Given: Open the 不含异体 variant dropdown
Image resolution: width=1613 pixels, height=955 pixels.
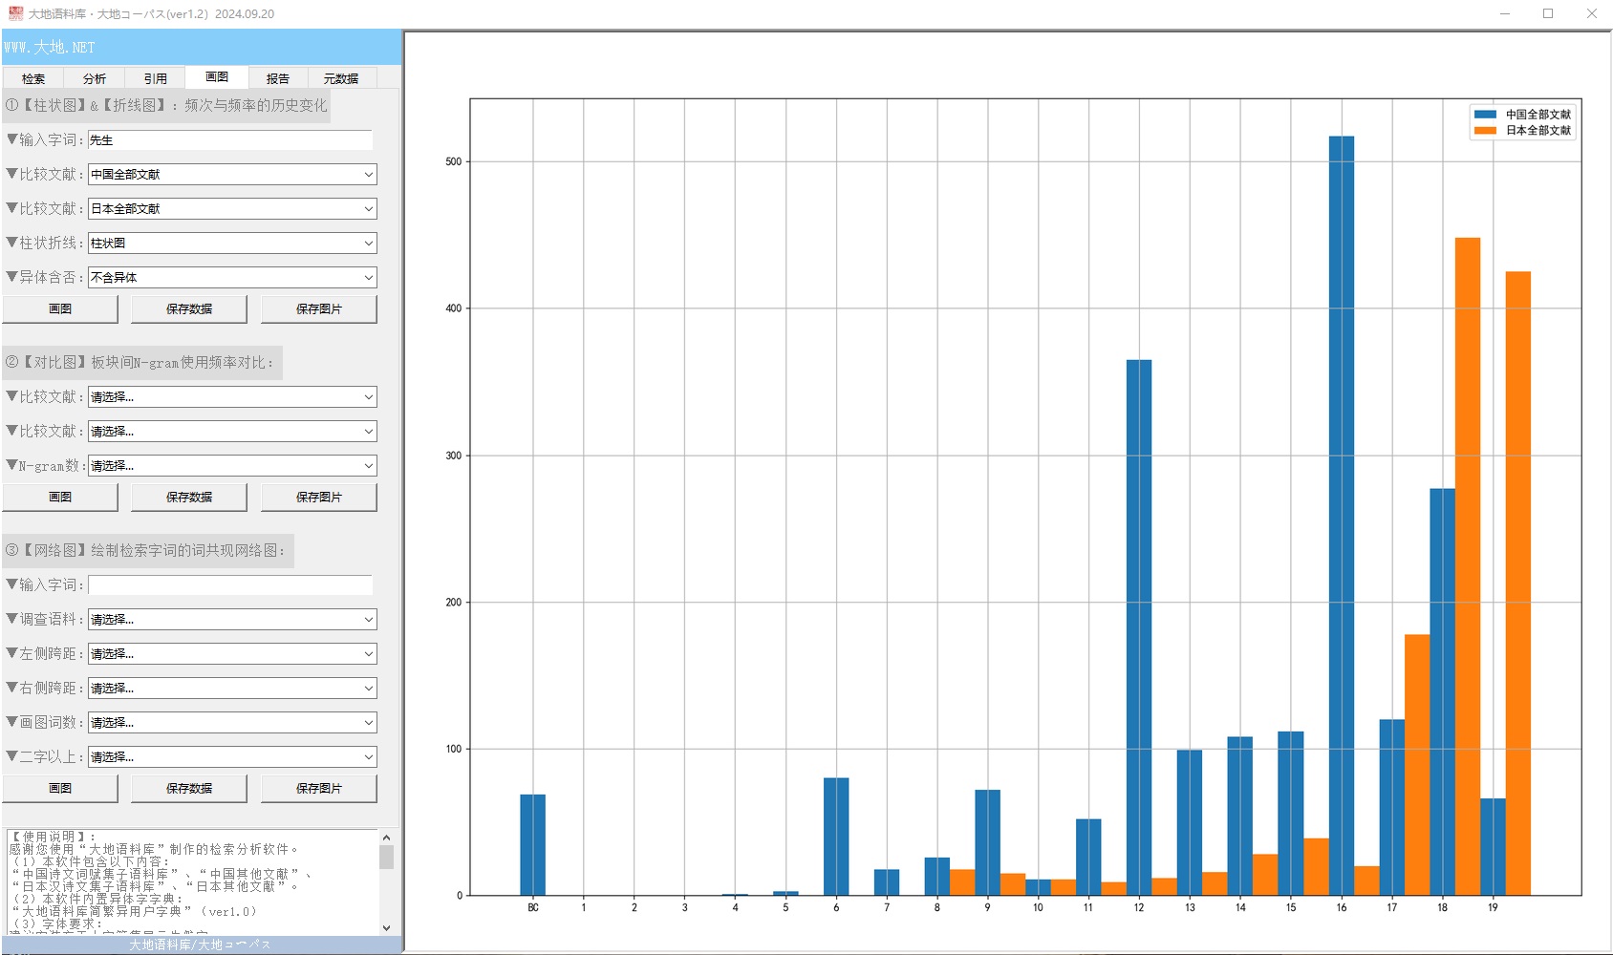Looking at the screenshot, I should pyautogui.click(x=232, y=277).
